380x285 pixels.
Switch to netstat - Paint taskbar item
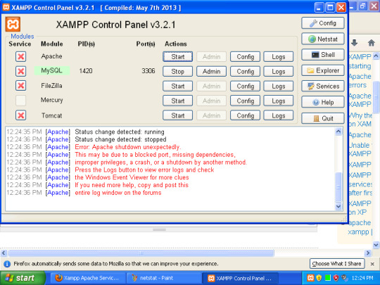coord(164,278)
